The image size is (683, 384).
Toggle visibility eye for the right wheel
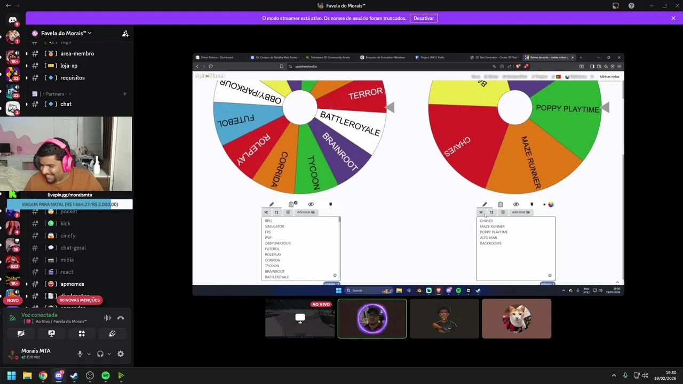[x=516, y=204]
